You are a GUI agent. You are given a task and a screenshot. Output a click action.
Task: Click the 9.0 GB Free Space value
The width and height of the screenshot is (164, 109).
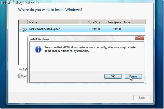117,29
